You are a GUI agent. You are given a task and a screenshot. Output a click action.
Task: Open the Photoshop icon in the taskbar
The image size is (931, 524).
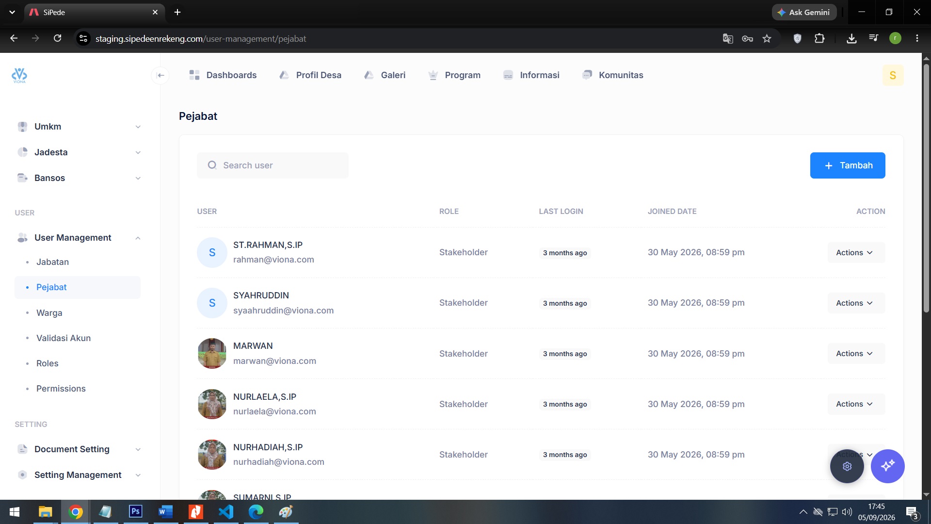pos(136,512)
